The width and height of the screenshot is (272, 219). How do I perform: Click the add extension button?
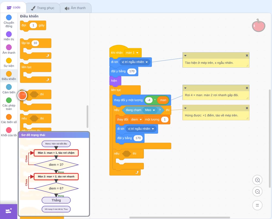coord(9,211)
